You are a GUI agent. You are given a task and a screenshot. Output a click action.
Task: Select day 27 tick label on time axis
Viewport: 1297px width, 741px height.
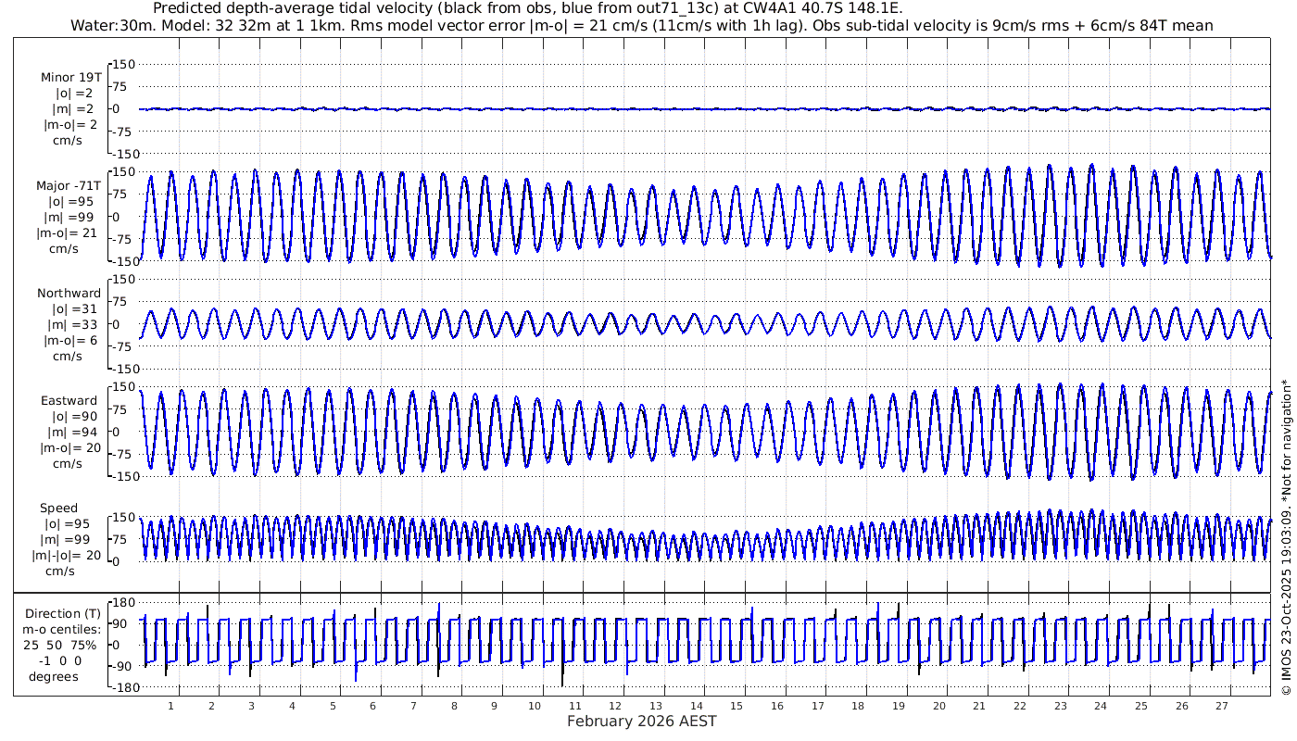pyautogui.click(x=1222, y=706)
